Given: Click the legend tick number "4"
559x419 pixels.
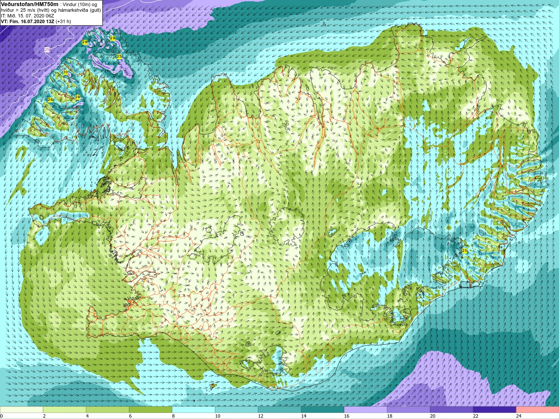Looking at the screenshot, I should click(x=87, y=416).
